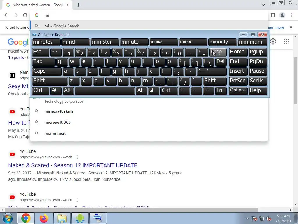Open the Google settings gear icon
The width and height of the screenshot is (298, 224).
click(x=273, y=41)
